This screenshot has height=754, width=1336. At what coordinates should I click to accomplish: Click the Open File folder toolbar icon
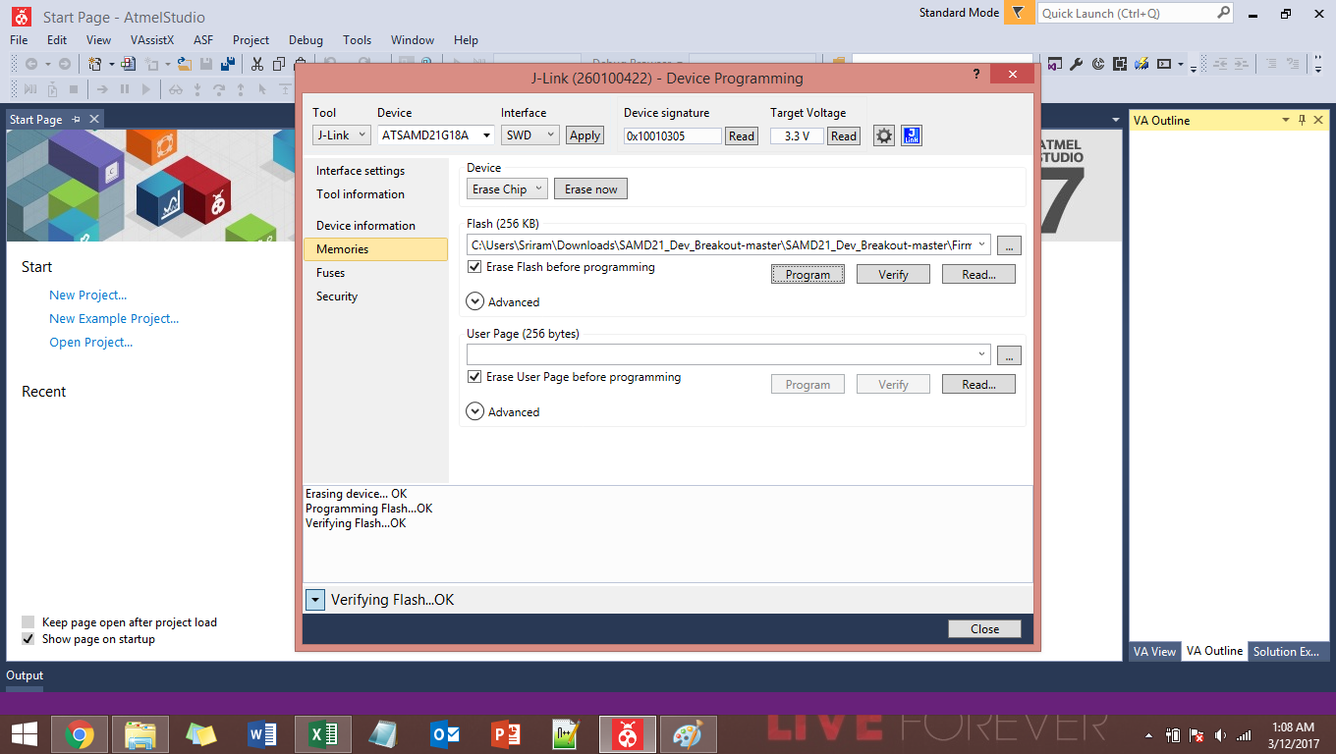click(x=184, y=64)
